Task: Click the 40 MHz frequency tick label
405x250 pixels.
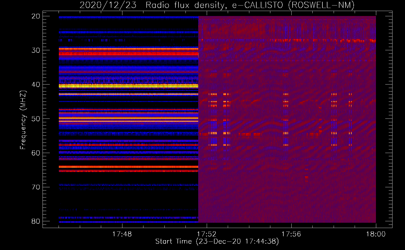Action: [x=36, y=84]
